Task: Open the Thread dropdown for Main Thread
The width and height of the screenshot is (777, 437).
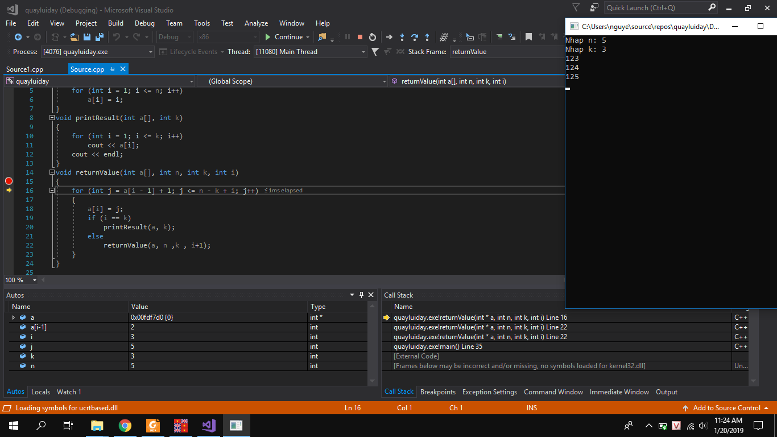Action: (363, 52)
